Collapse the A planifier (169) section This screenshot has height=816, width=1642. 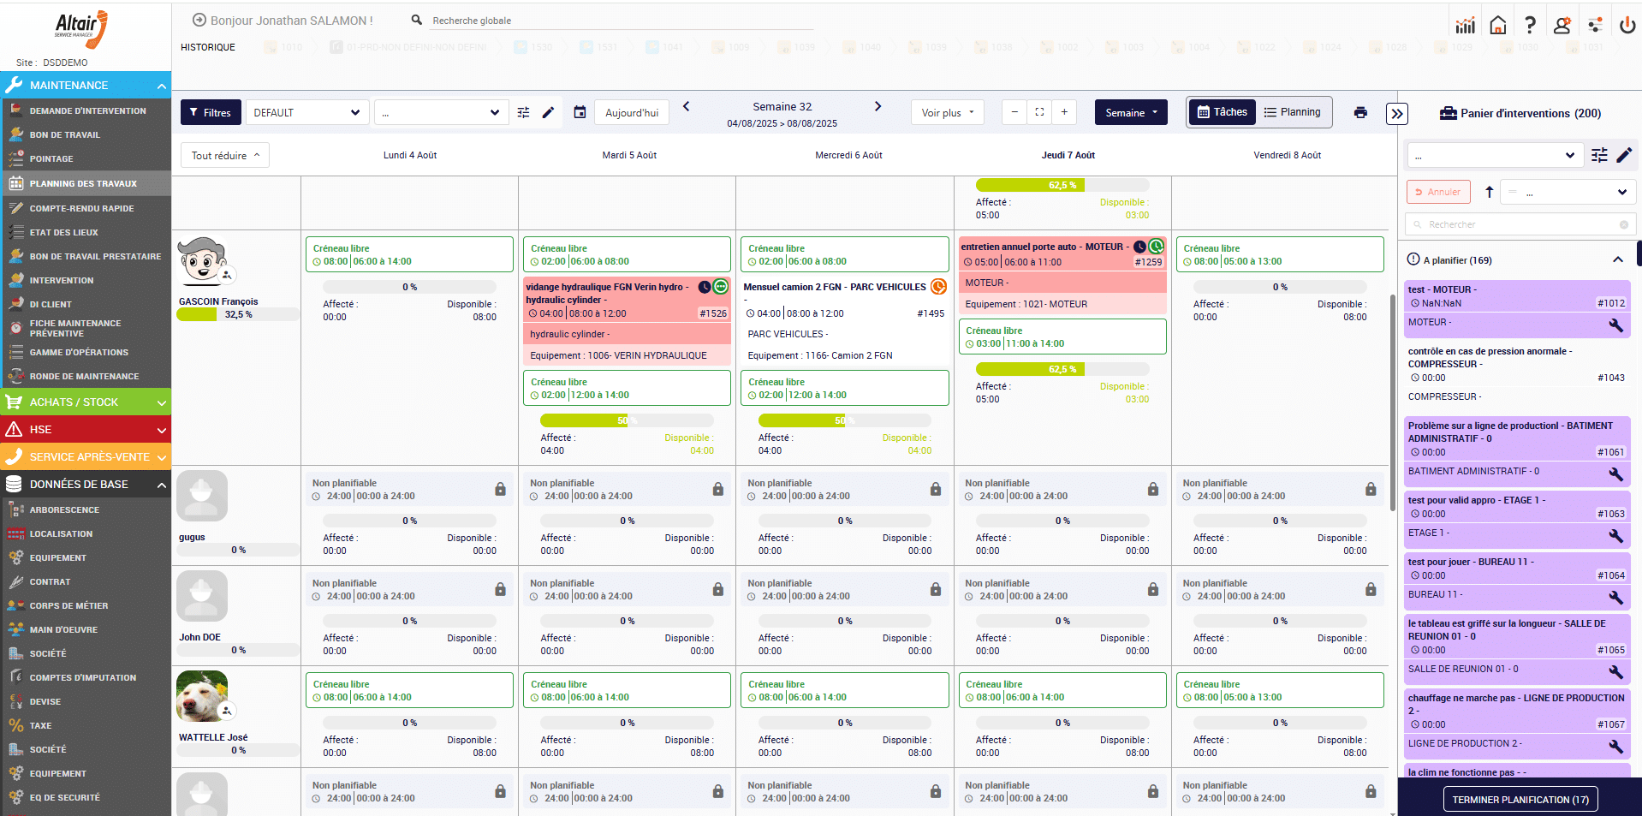[1618, 259]
